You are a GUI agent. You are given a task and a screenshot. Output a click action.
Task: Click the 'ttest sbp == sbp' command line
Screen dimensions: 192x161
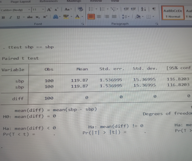tap(31, 47)
